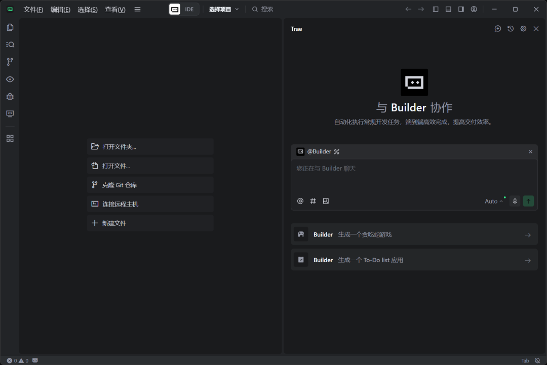
Task: Click the ports icon in status bar
Action: pyautogui.click(x=35, y=361)
